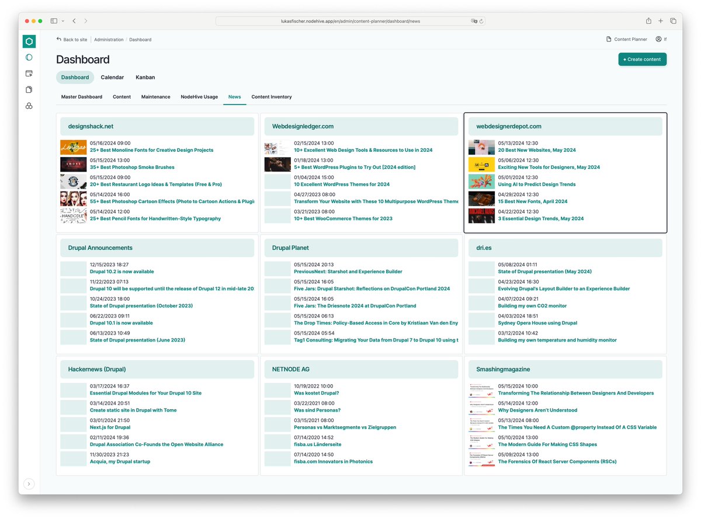Open Building my own CO2 monitor link
Viewport: 701px width, 519px height.
pos(532,306)
